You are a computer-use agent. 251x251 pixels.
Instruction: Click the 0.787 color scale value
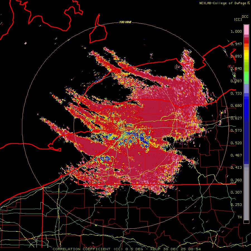236,81
